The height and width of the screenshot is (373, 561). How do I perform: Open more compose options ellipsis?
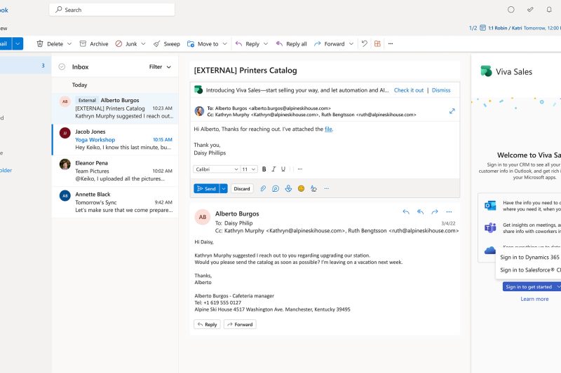click(x=326, y=188)
